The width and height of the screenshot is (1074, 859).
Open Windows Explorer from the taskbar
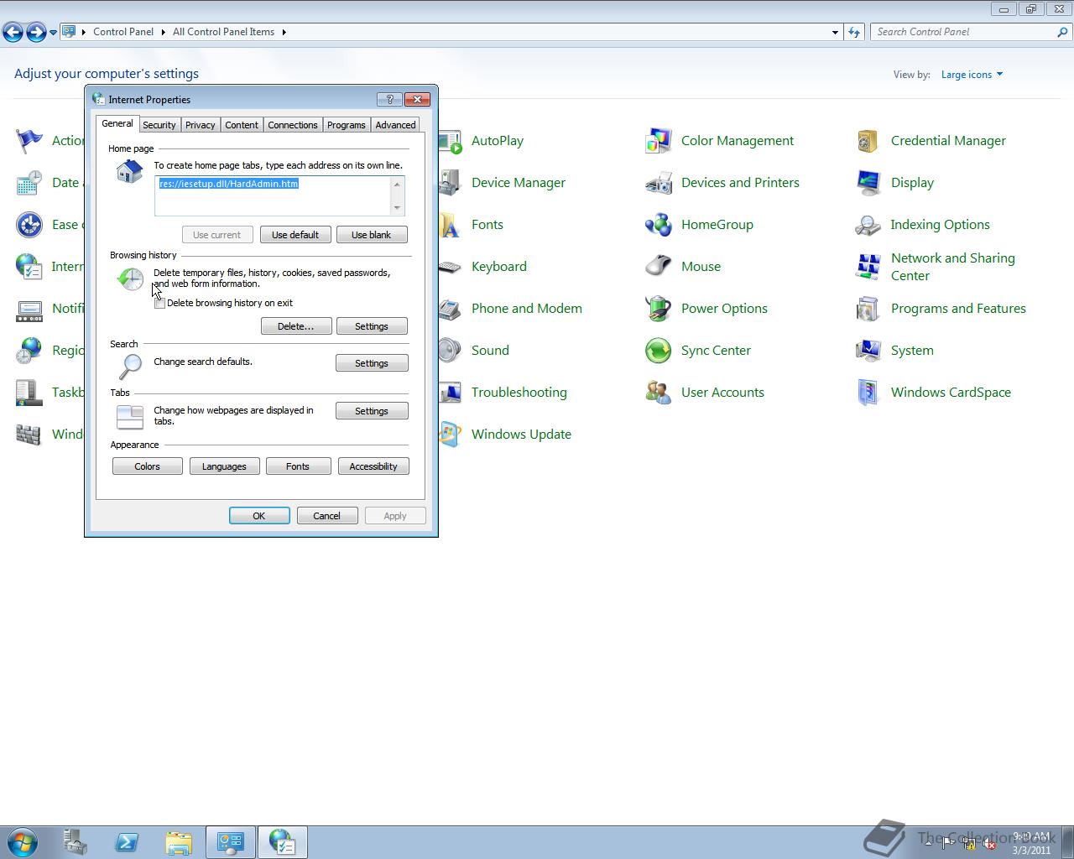tap(179, 842)
